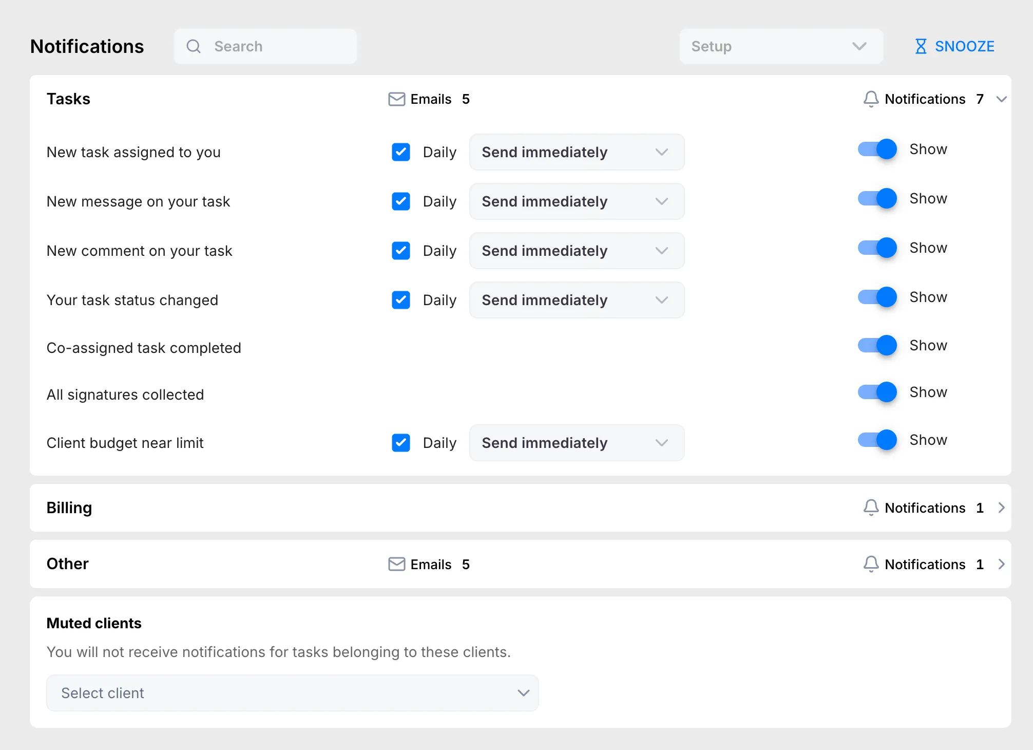The height and width of the screenshot is (750, 1033).
Task: Uncheck Daily for Client budget near limit
Action: [x=400, y=443]
